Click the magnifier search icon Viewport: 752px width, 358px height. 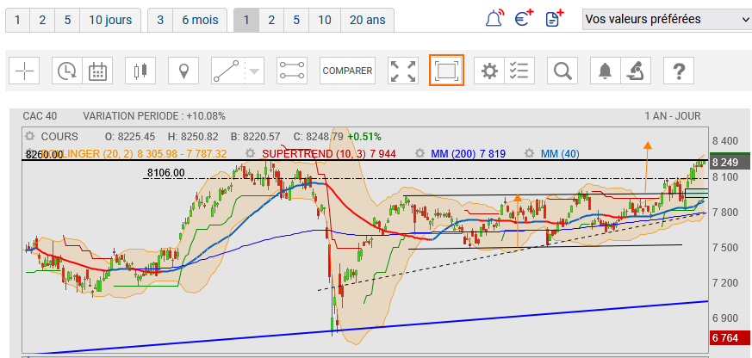point(562,71)
